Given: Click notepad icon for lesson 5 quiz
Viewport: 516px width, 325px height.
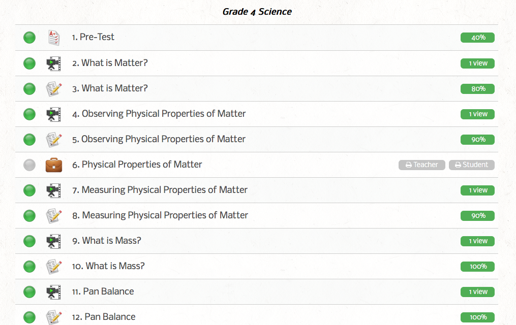Looking at the screenshot, I should pos(53,140).
